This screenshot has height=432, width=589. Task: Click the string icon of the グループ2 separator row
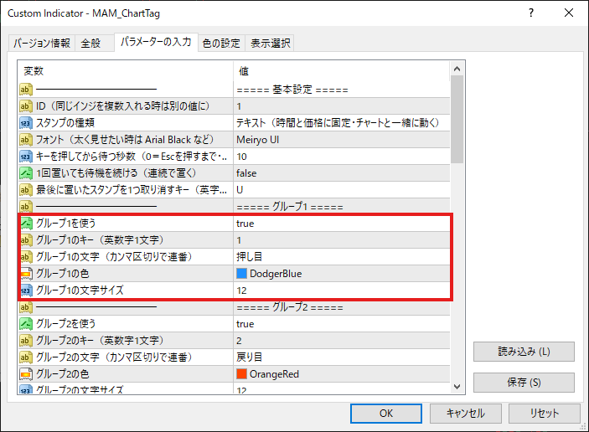point(25,307)
